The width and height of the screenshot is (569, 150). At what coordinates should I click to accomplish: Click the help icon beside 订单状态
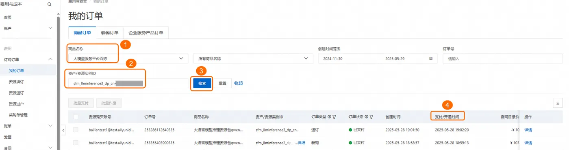[366, 117]
